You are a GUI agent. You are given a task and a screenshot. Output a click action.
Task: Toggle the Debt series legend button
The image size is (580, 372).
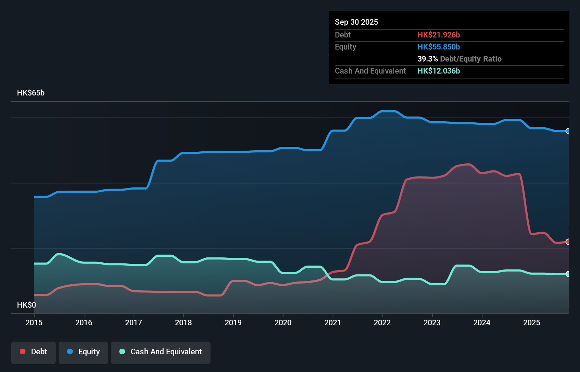click(34, 353)
